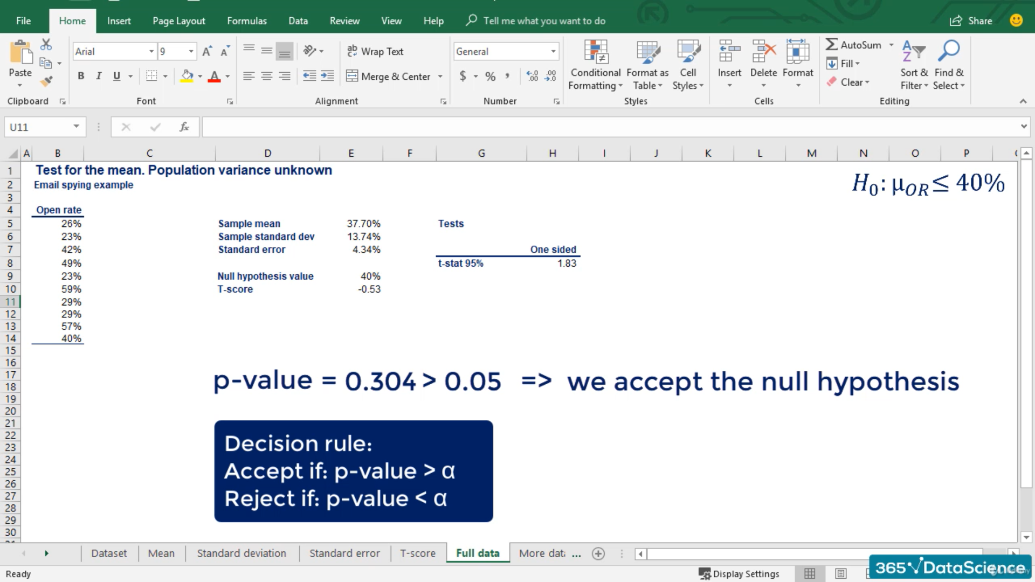
Task: Toggle Bold formatting
Action: tap(81, 76)
